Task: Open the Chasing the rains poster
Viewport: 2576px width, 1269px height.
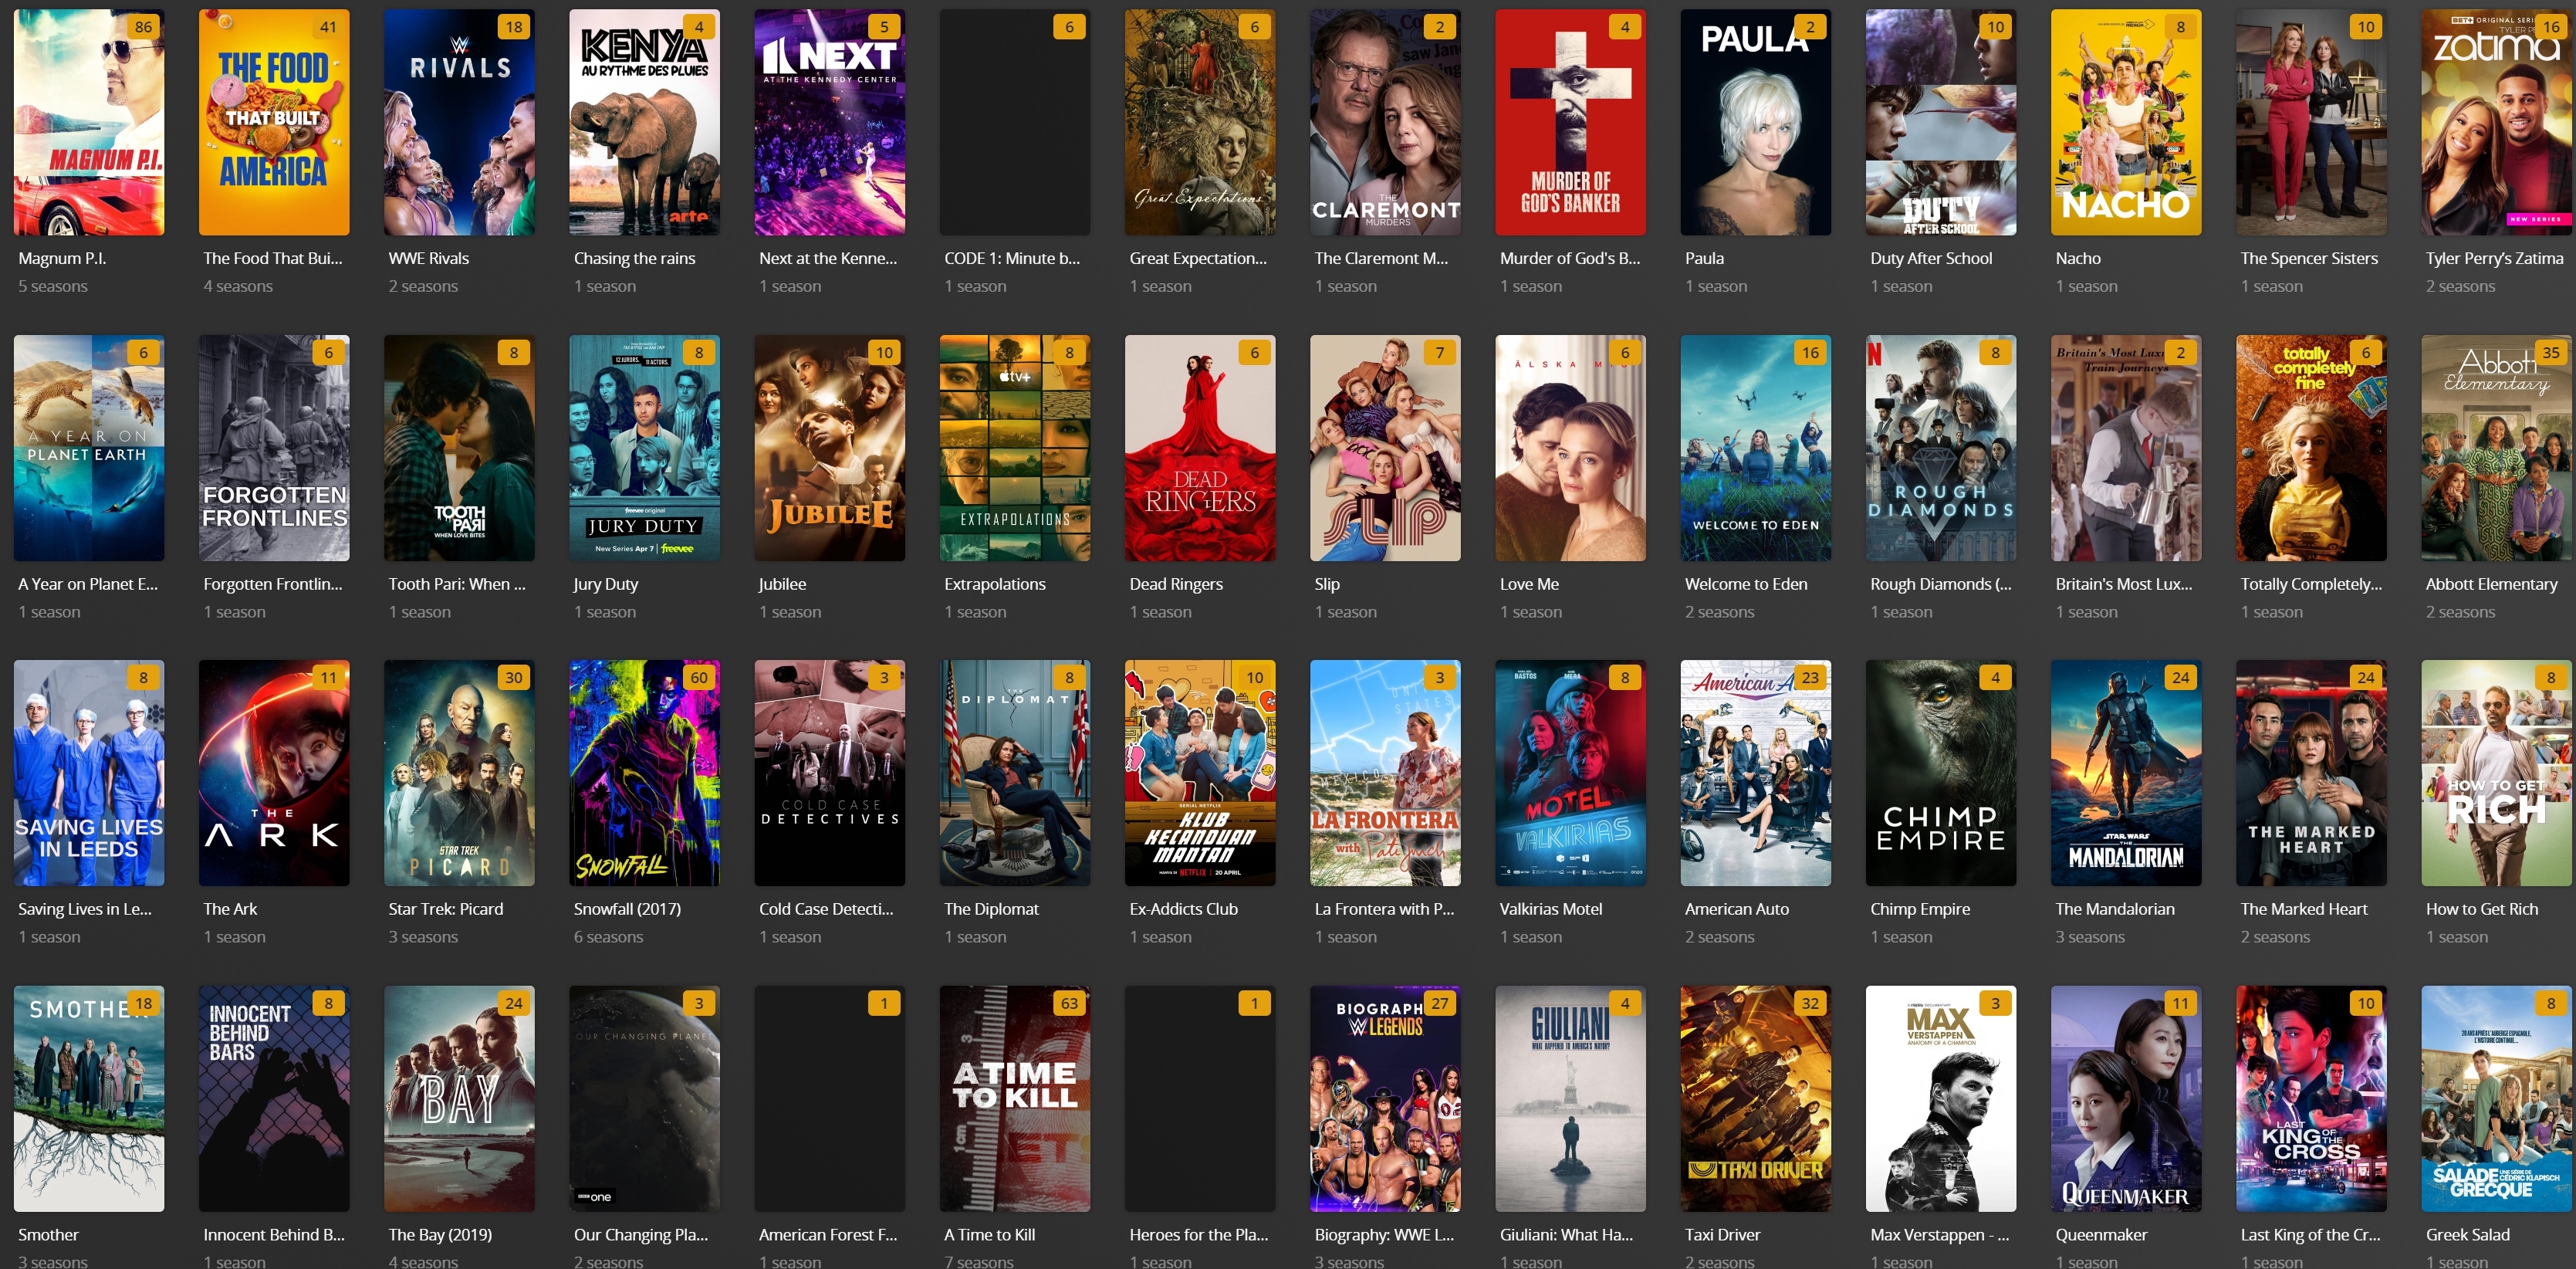Action: [x=644, y=122]
